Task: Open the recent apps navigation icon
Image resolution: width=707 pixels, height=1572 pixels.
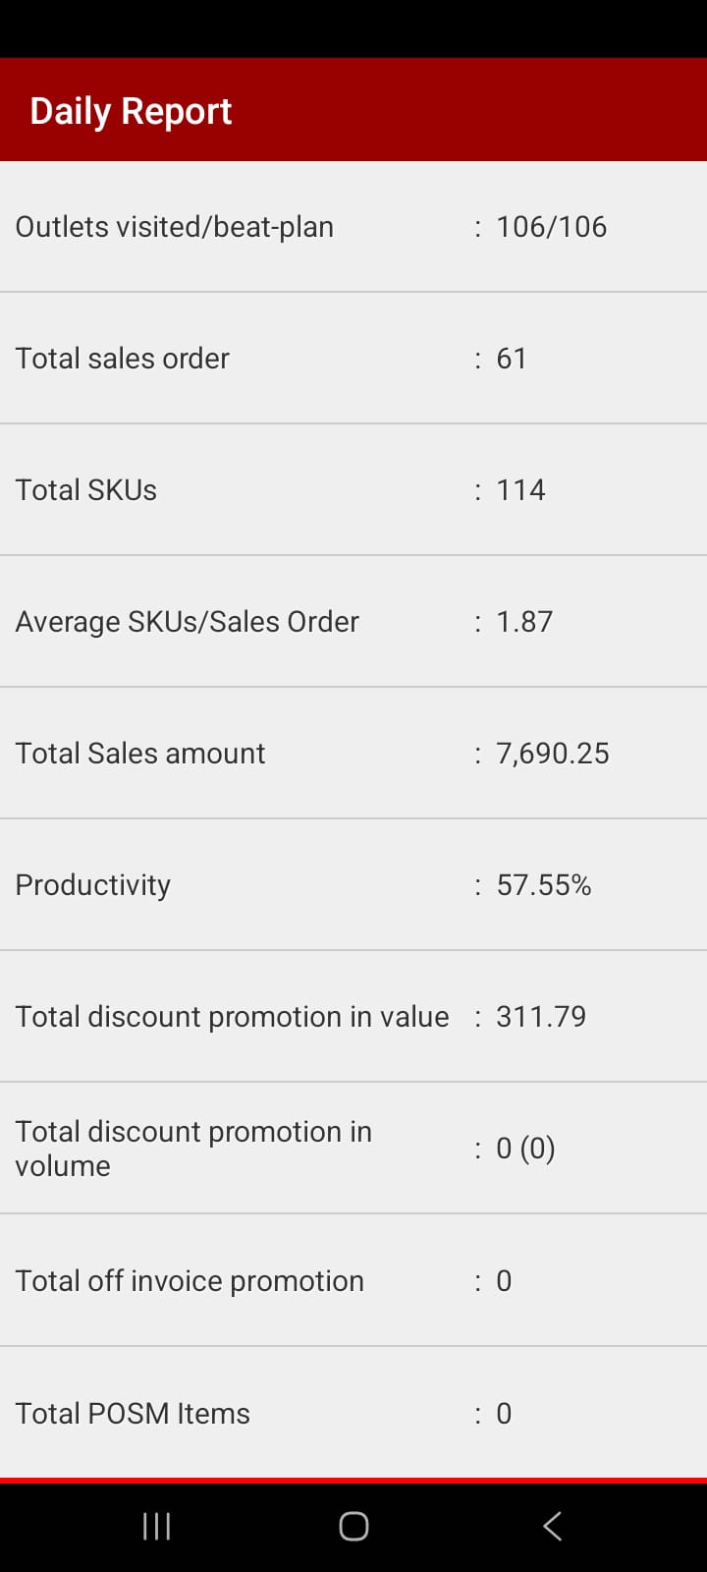Action: tap(156, 1526)
